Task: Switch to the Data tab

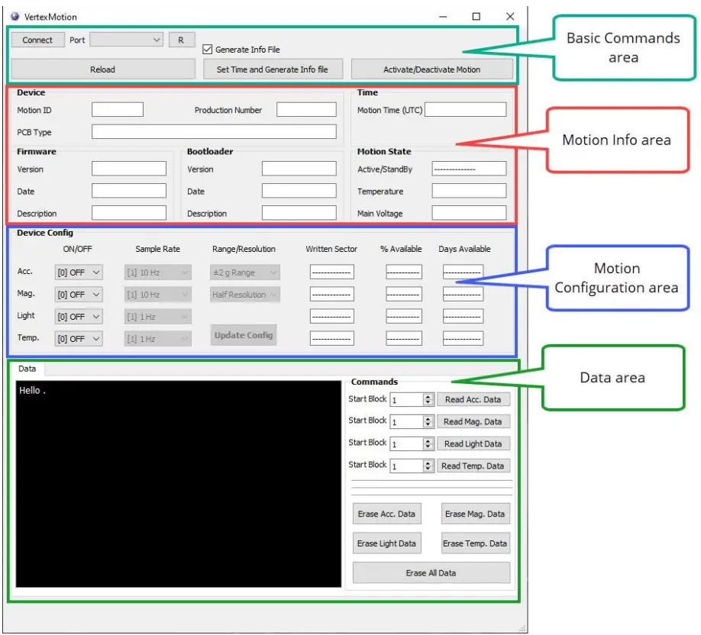Action: [28, 368]
